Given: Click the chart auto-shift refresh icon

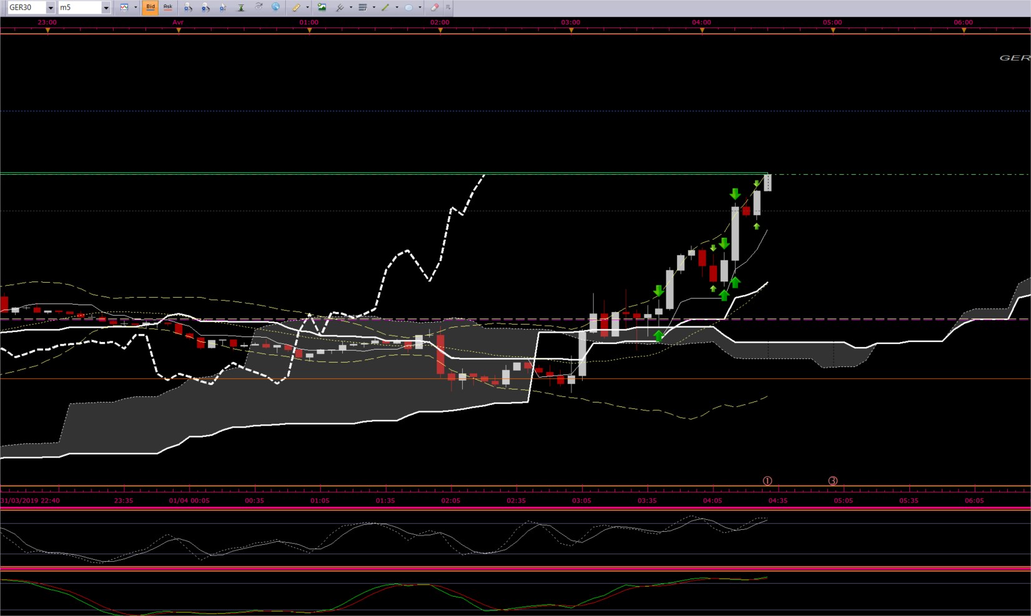Looking at the screenshot, I should (258, 7).
